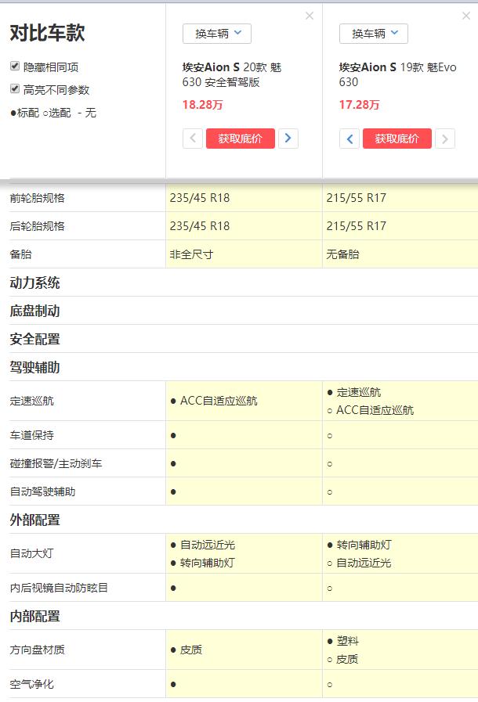
Task: Select the 车道保持 row label
Action: click(32, 435)
